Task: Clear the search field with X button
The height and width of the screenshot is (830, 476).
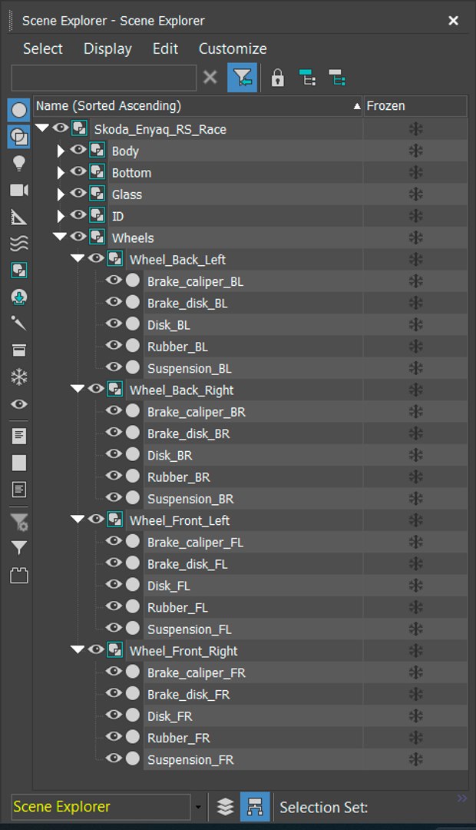Action: [210, 78]
